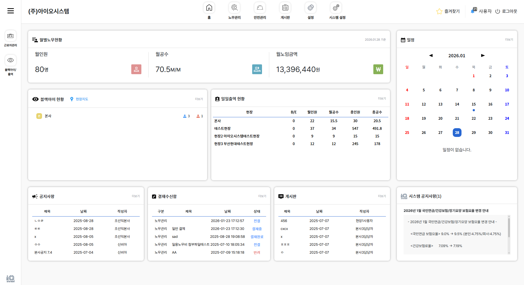The image size is (524, 285).
Task: Open 게시판 from top navigation
Action: pos(285,8)
